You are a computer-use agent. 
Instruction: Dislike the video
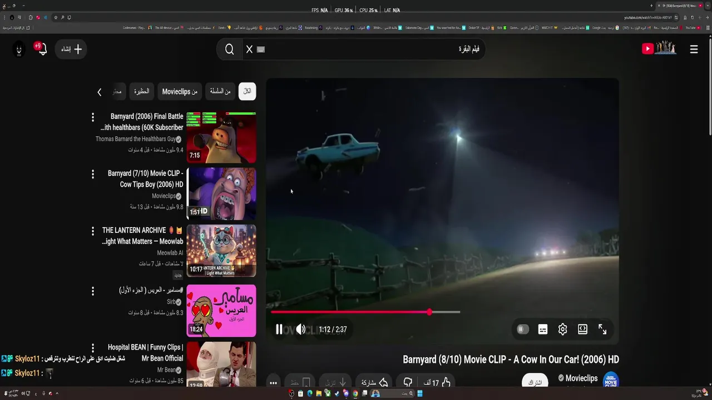coord(408,382)
